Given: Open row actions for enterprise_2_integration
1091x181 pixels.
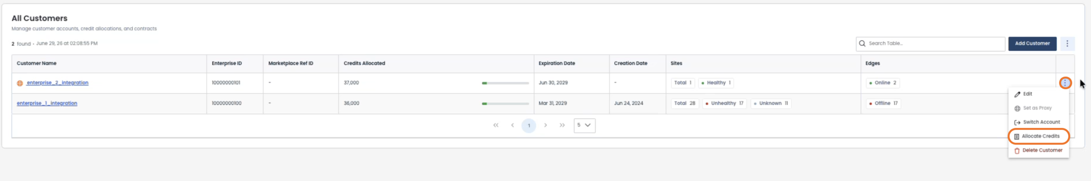Looking at the screenshot, I should click(x=1065, y=83).
